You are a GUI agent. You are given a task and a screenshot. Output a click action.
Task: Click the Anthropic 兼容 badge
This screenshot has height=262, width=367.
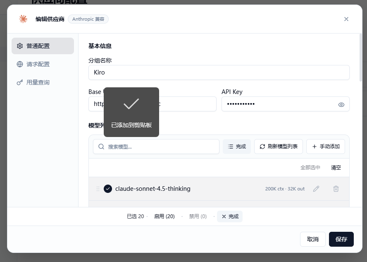[88, 19]
